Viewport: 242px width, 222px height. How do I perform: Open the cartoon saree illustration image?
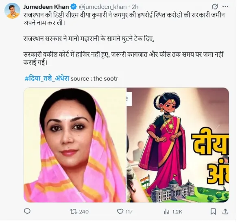click(x=178, y=145)
